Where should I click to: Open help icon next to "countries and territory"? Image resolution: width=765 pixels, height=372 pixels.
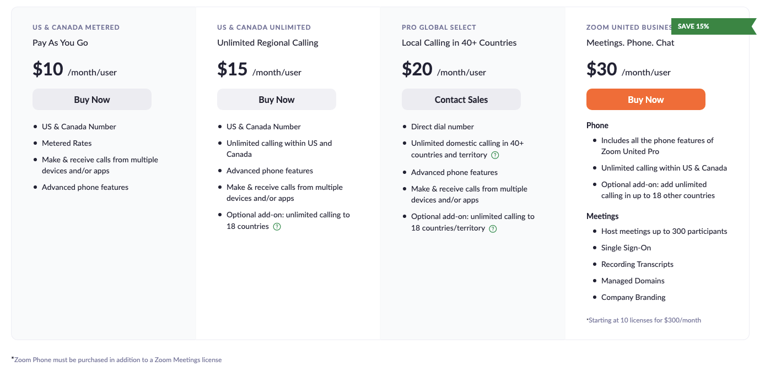(495, 155)
